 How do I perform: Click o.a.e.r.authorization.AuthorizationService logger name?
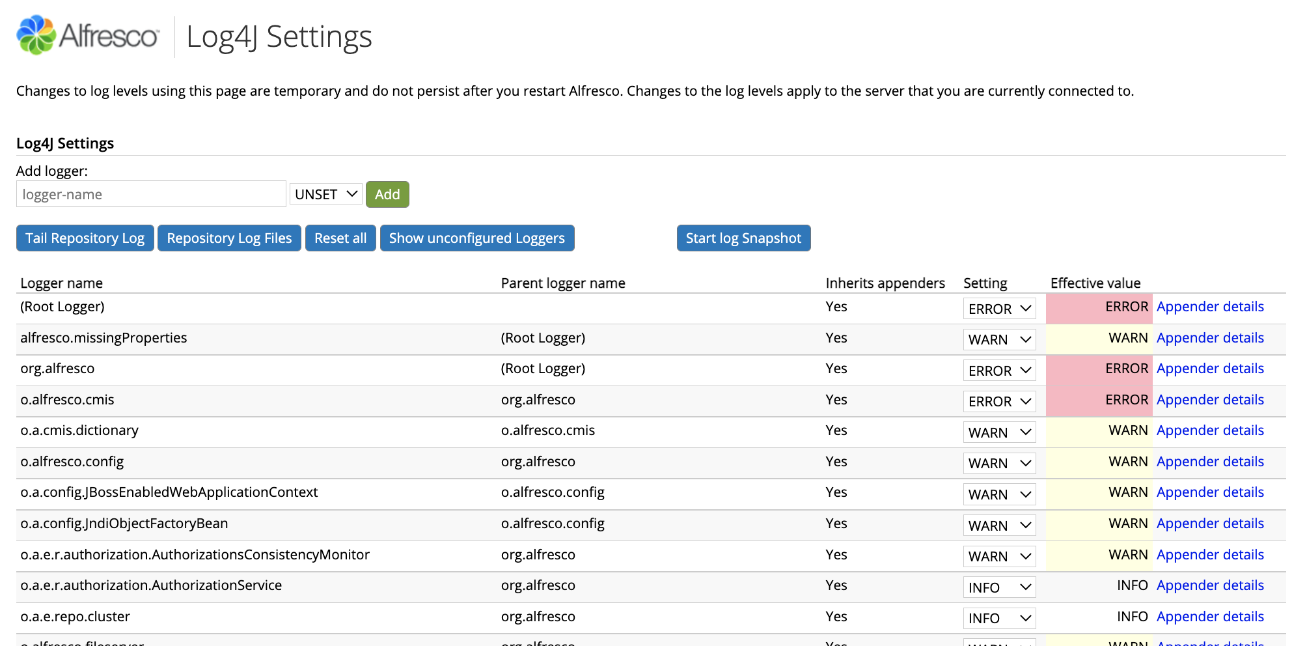pos(151,585)
